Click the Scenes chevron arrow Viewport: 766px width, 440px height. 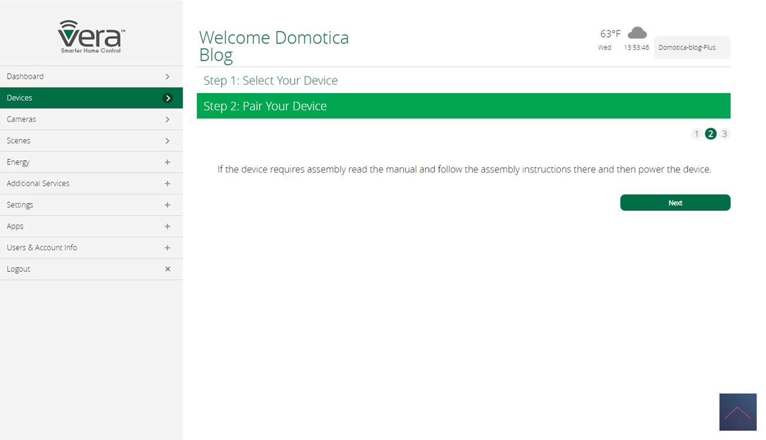click(167, 141)
